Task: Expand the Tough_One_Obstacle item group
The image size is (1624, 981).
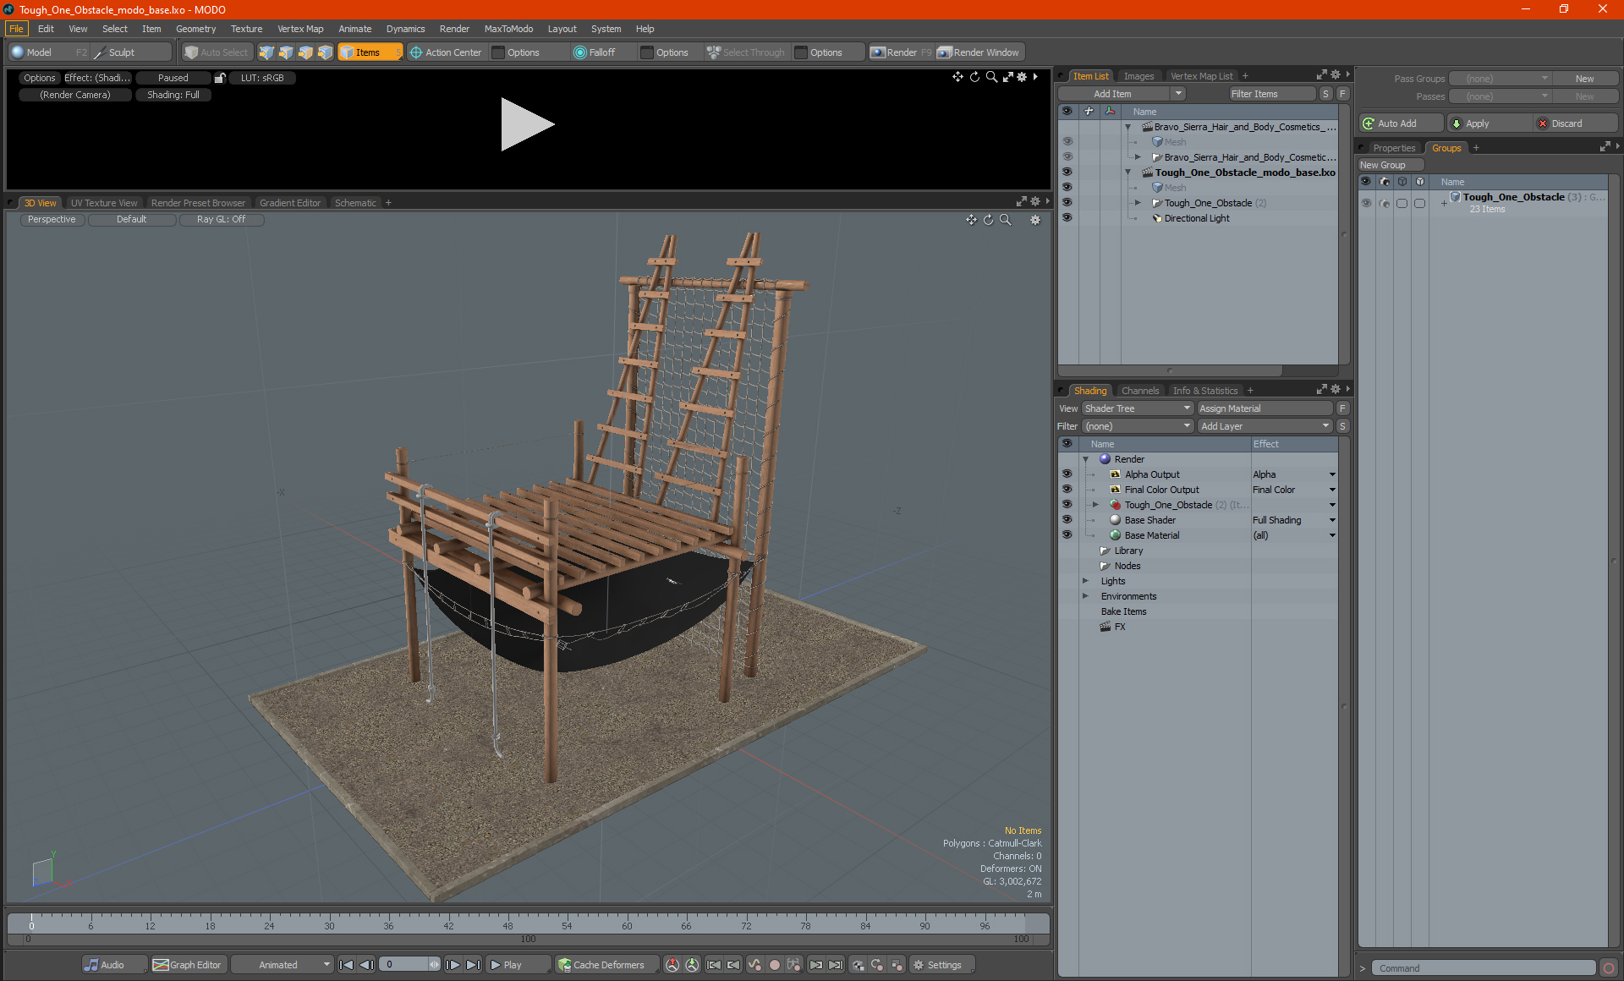Action: tap(1138, 203)
